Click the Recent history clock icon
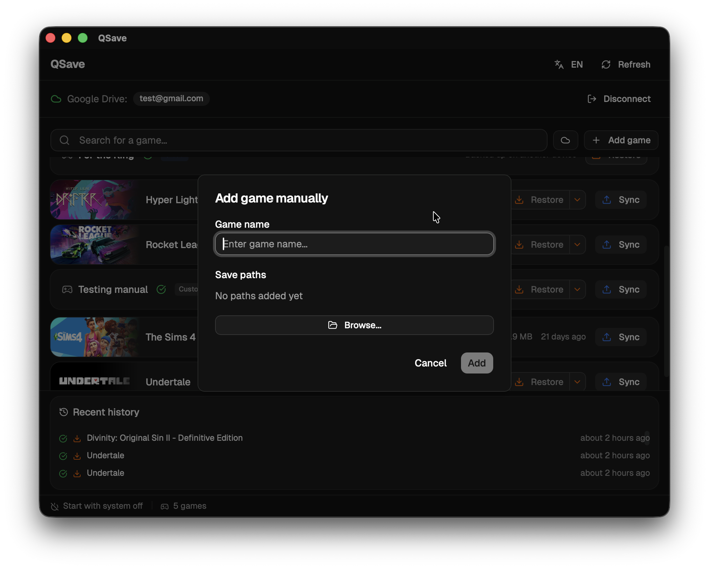This screenshot has width=709, height=569. tap(64, 412)
